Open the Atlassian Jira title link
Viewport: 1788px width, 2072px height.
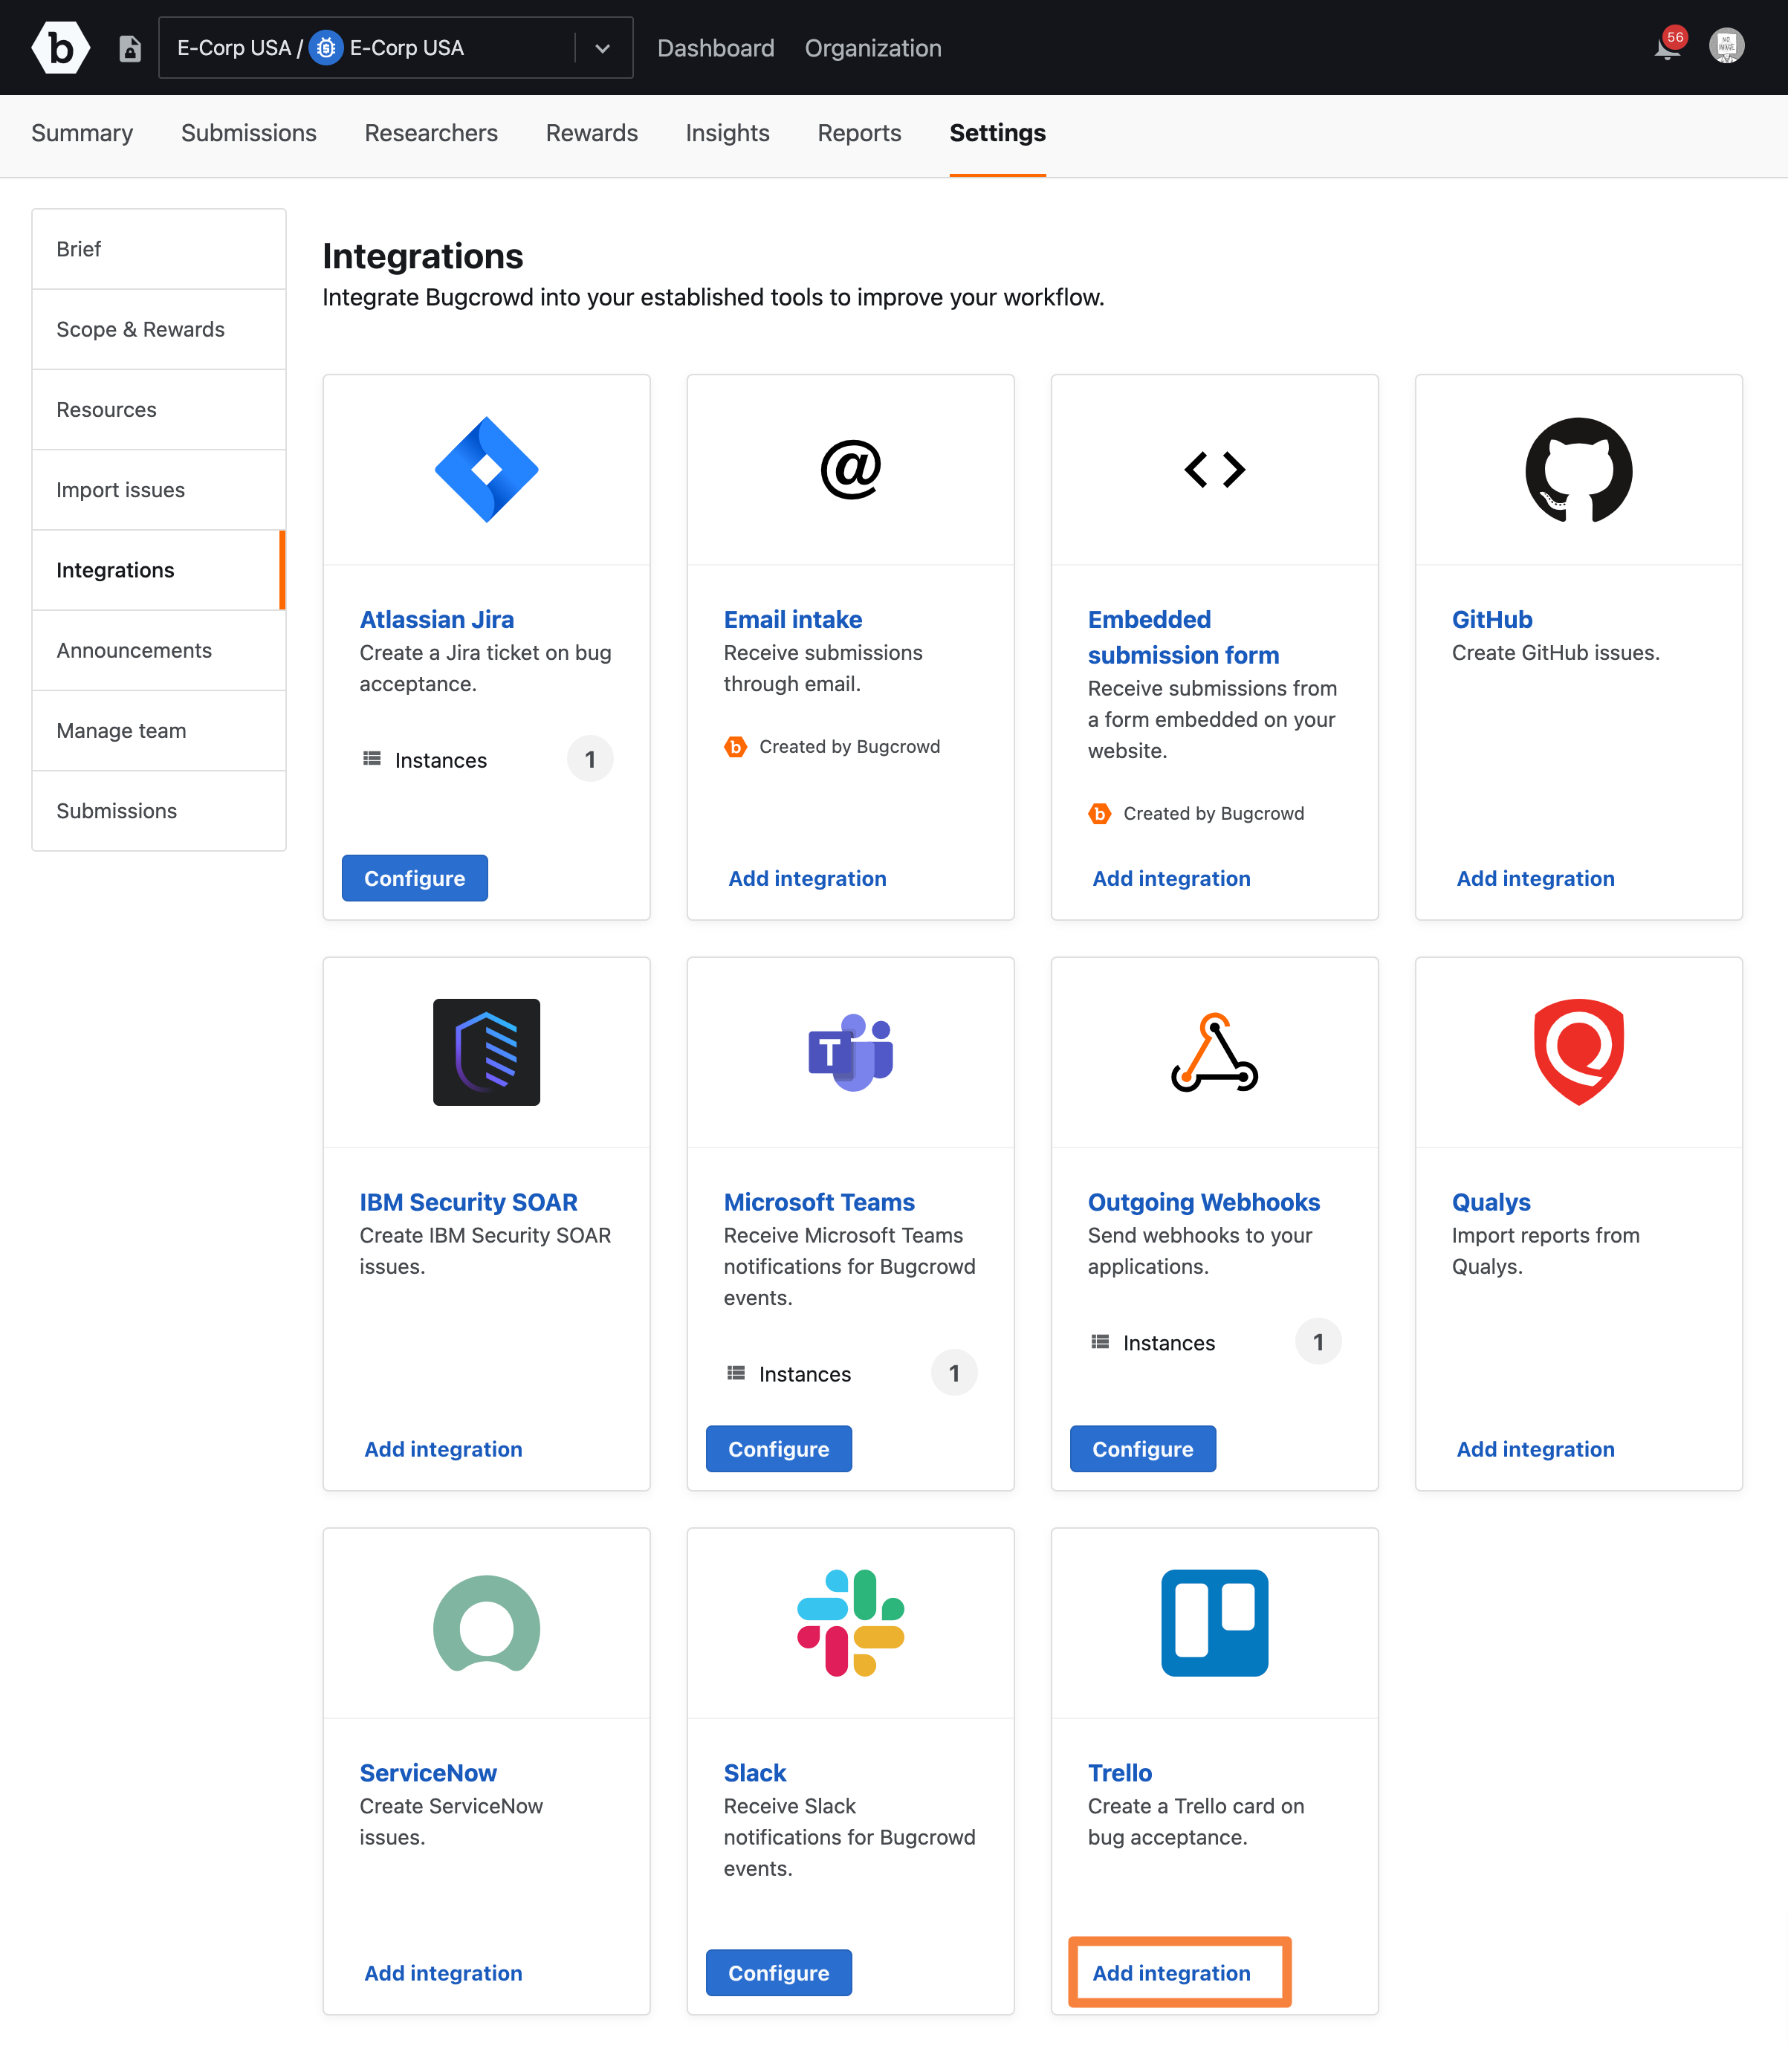(x=437, y=619)
